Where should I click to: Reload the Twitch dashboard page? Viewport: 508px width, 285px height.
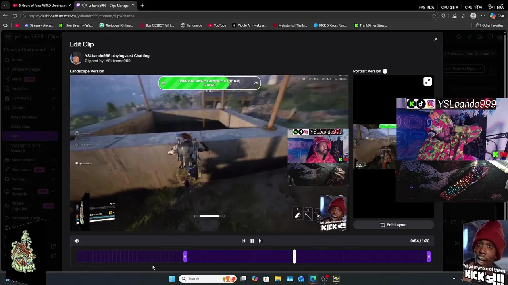point(15,16)
